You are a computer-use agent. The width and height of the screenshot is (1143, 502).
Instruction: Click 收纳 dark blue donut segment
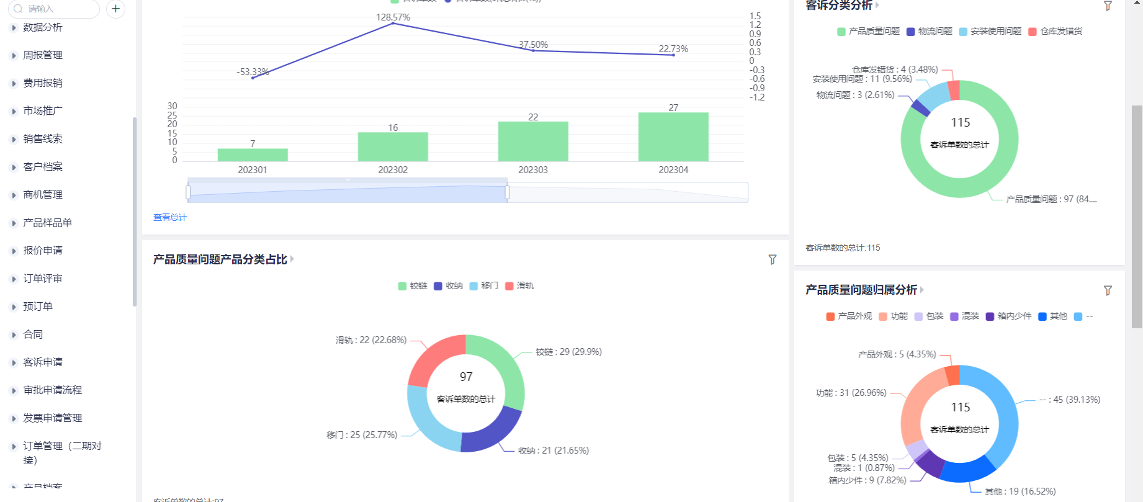(493, 434)
